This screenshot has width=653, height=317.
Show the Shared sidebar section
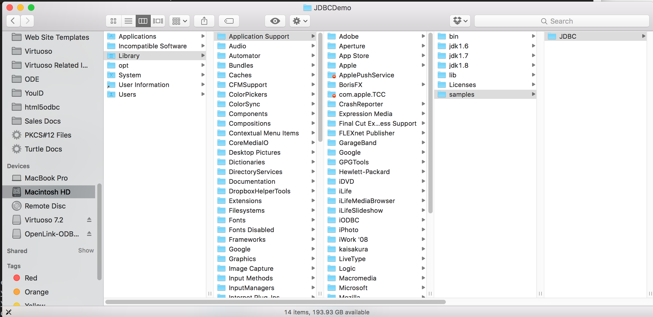tap(86, 250)
